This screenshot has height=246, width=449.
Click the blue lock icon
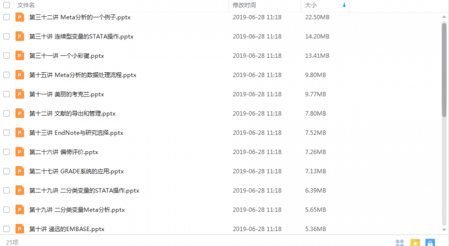pyautogui.click(x=430, y=243)
